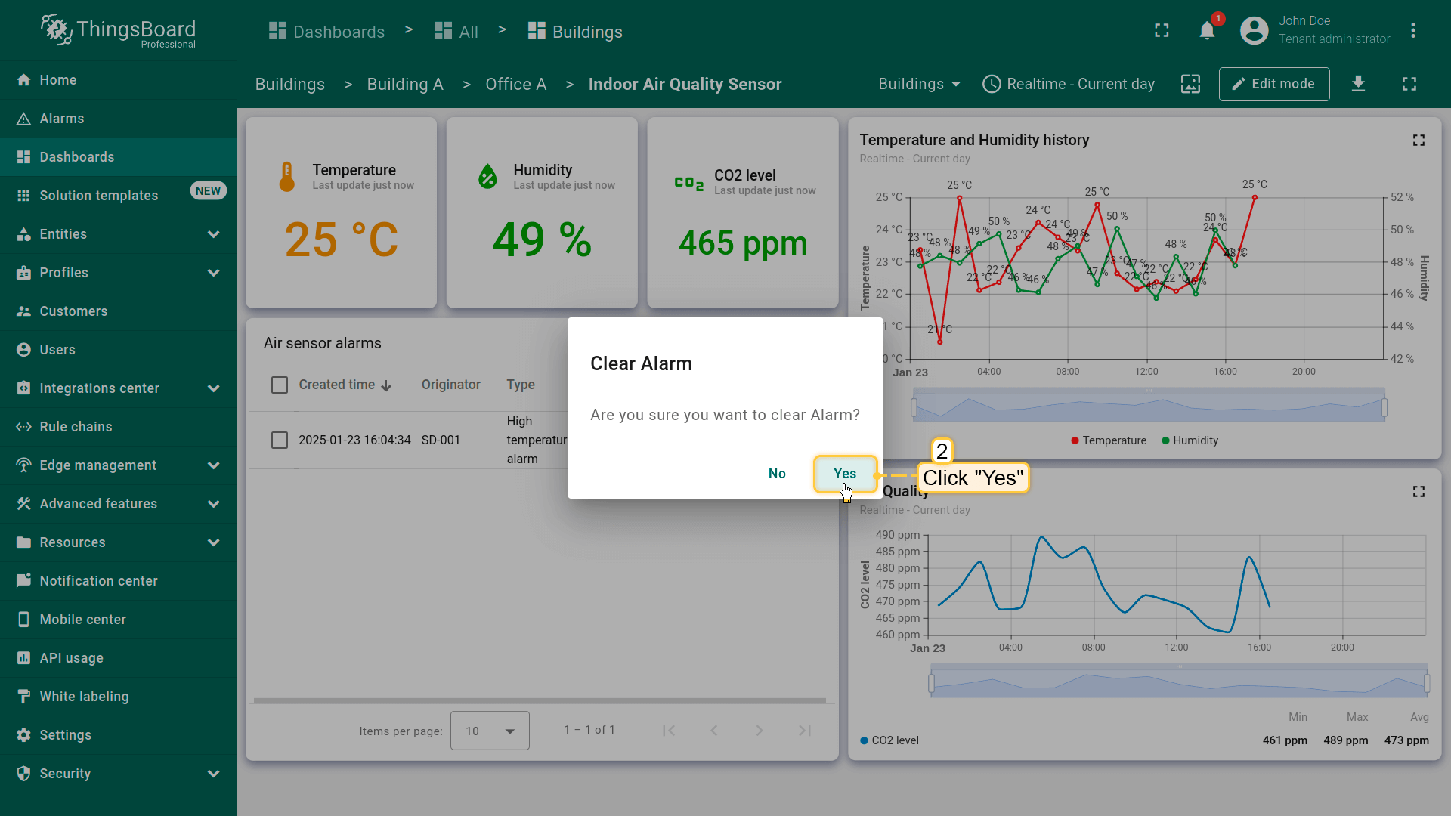Toggle the Humidity legend series
This screenshot has width=1451, height=816.
coord(1190,440)
